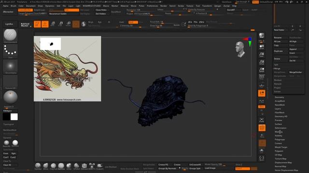Expand the Polygroups subpalette
Screen dimensions: 309x173
280,139
